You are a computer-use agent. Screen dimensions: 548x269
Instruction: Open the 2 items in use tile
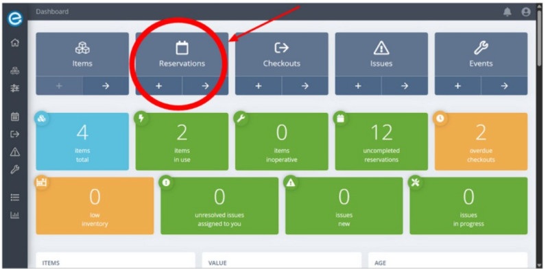pyautogui.click(x=182, y=142)
